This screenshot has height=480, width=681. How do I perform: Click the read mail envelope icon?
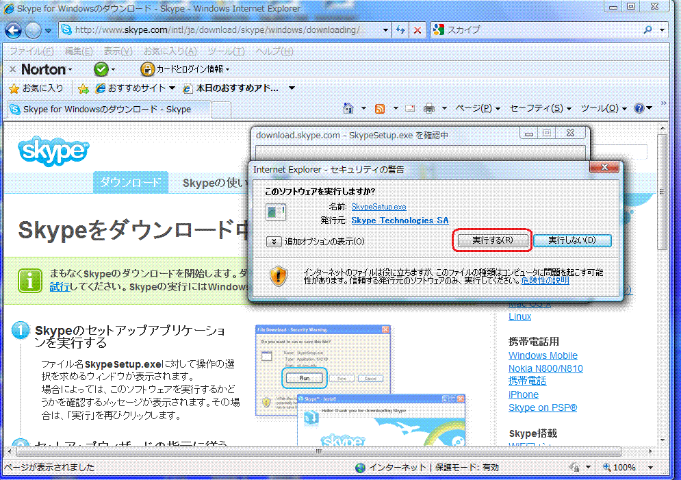coord(410,108)
